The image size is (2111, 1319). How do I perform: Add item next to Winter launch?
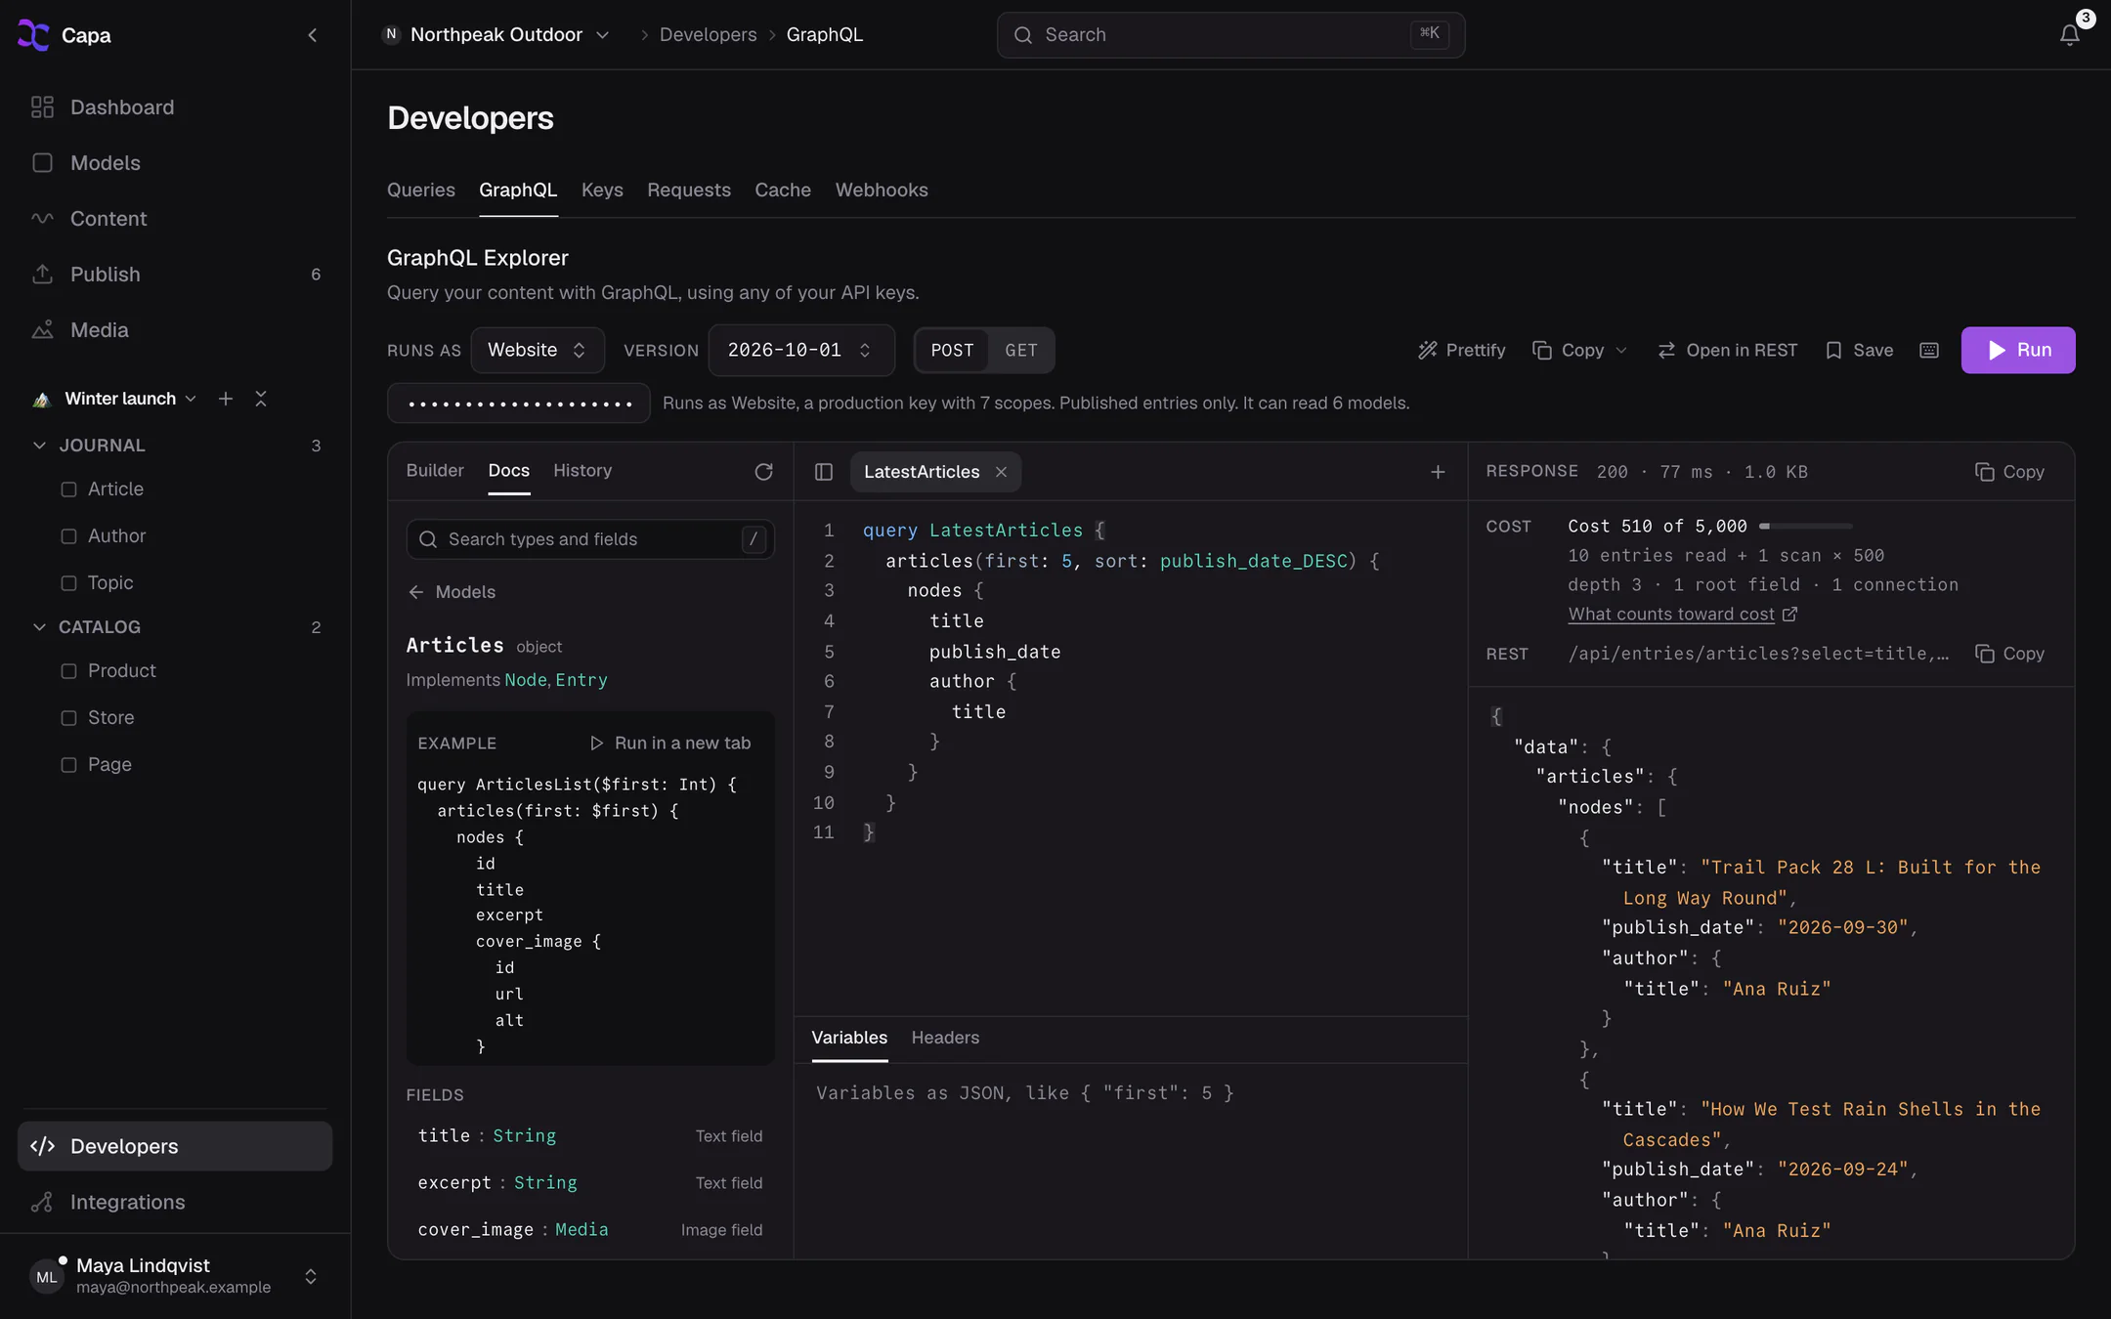pyautogui.click(x=226, y=399)
